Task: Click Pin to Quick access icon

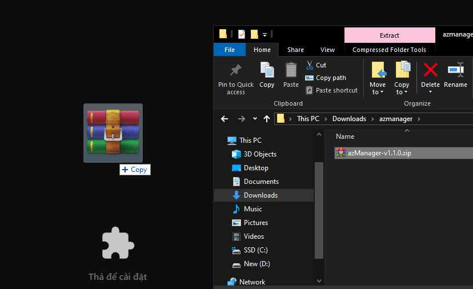Action: click(x=235, y=70)
